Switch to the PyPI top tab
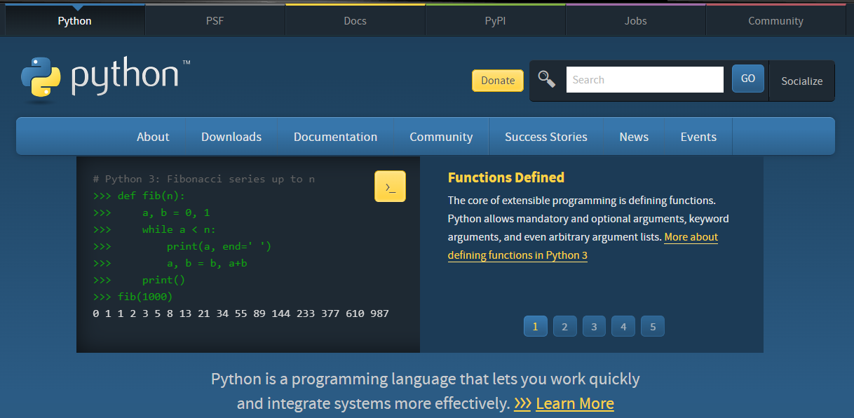 (x=495, y=20)
